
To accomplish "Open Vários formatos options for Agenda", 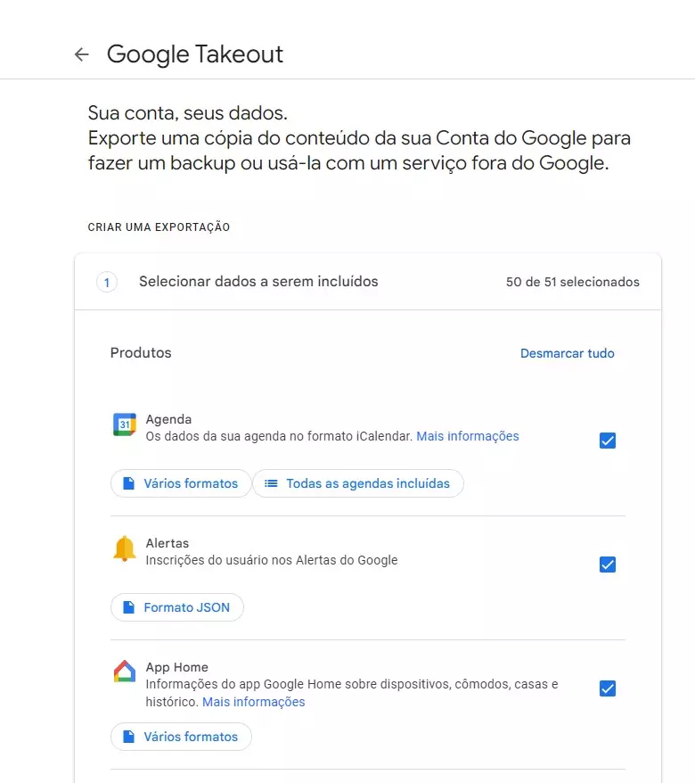I will coord(181,483).
